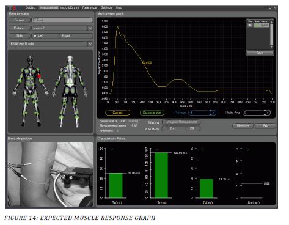Open the Measurement menu
Image resolution: width=289 pixels, height=225 pixels.
coord(49,7)
